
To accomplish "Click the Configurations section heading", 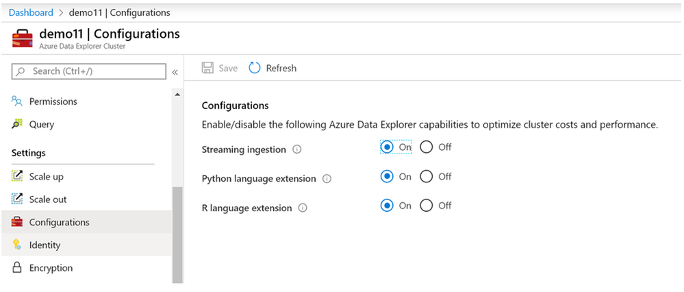I will [235, 106].
